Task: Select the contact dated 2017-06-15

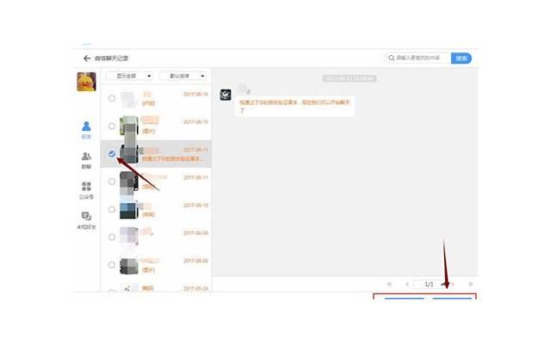Action: tap(112, 126)
